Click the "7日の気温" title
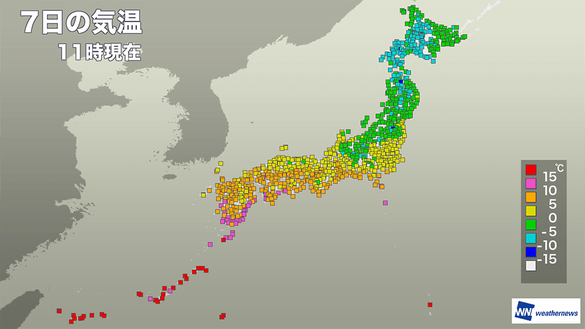This screenshot has height=329, width=585. [x=82, y=24]
